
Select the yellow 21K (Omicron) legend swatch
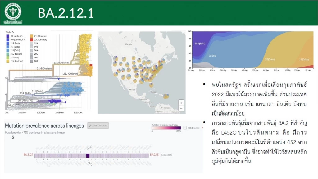pyautogui.click(x=7, y=62)
